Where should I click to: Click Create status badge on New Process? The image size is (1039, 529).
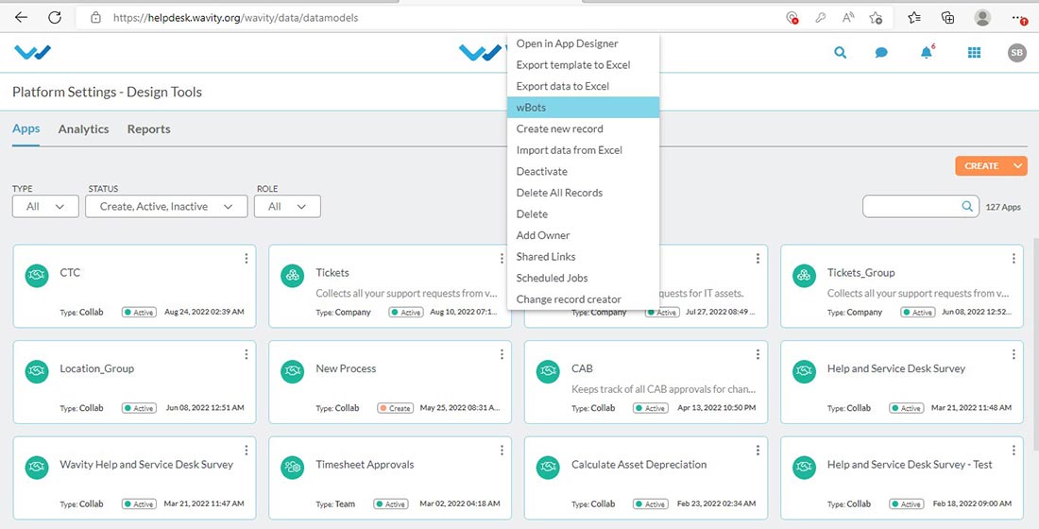pyautogui.click(x=396, y=408)
